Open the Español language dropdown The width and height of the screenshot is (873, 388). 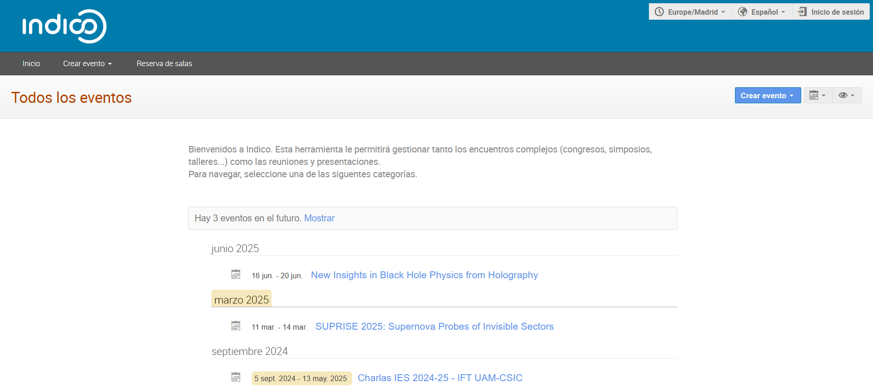(x=762, y=12)
